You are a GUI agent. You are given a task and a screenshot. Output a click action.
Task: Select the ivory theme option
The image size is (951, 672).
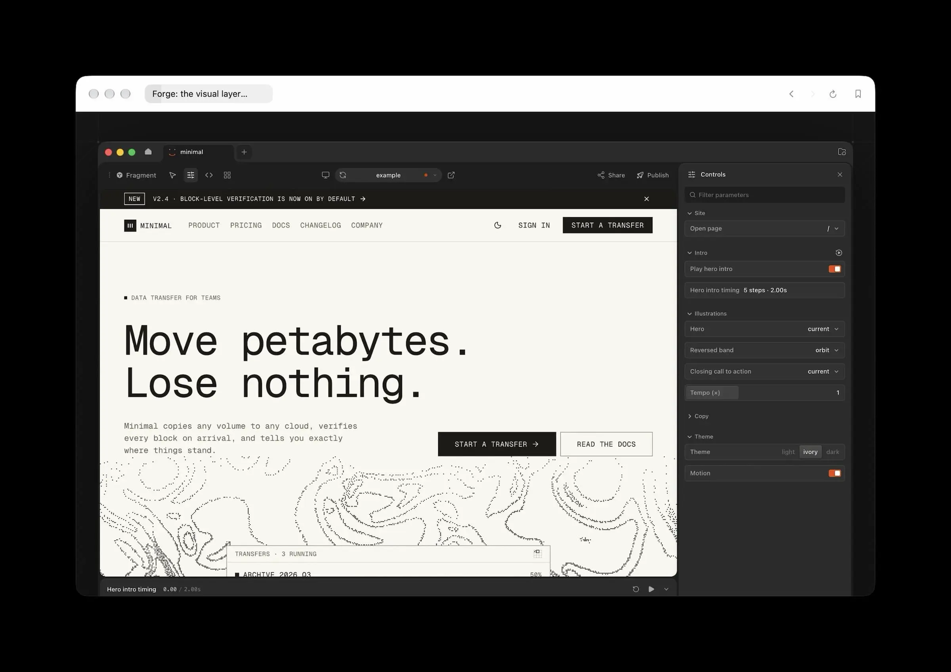[810, 452]
